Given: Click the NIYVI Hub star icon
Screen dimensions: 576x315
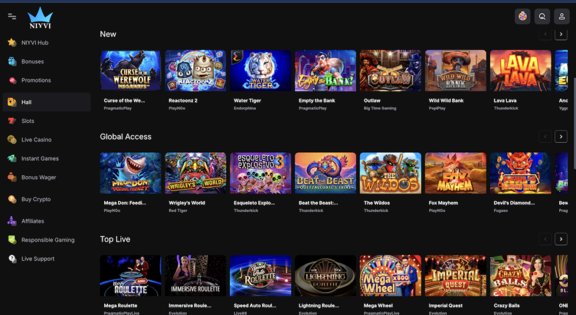Looking at the screenshot, I should tap(12, 43).
